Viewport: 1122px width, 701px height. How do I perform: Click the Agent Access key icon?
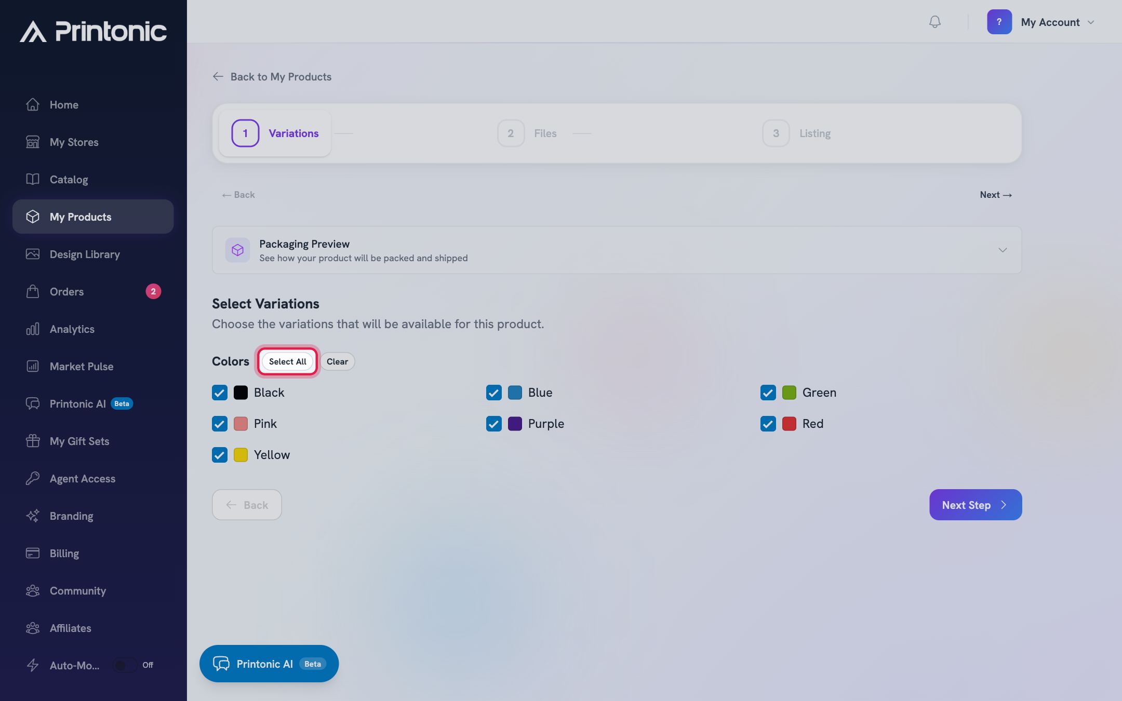click(x=33, y=478)
